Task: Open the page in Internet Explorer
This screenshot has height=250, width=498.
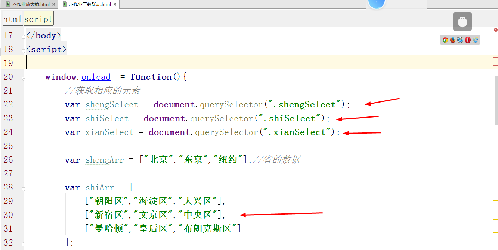Action: click(474, 40)
